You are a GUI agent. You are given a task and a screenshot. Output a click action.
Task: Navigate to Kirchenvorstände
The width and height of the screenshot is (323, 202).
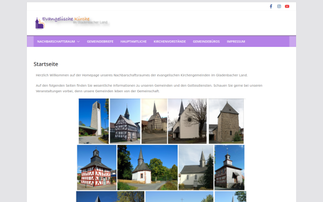point(170,41)
